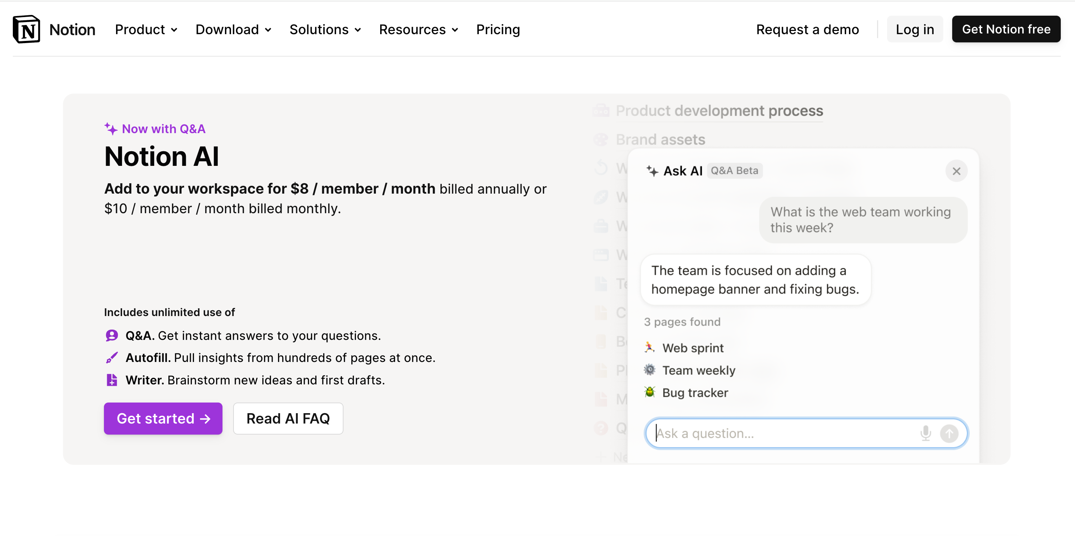Click the microphone icon in question box
Viewport: 1075px width, 536px height.
click(925, 433)
